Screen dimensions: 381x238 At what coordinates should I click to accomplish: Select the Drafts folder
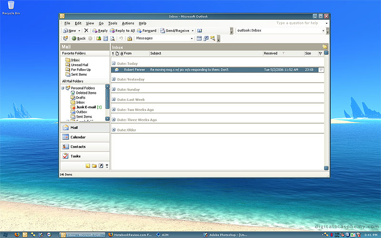pyautogui.click(x=78, y=98)
